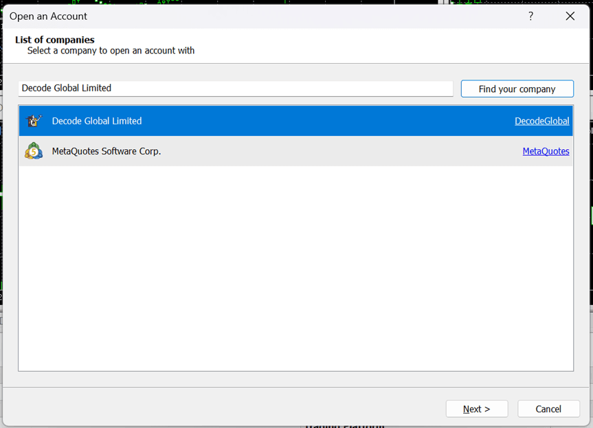Proceed with the Next button
Screen dimensions: 593x428
click(476, 409)
